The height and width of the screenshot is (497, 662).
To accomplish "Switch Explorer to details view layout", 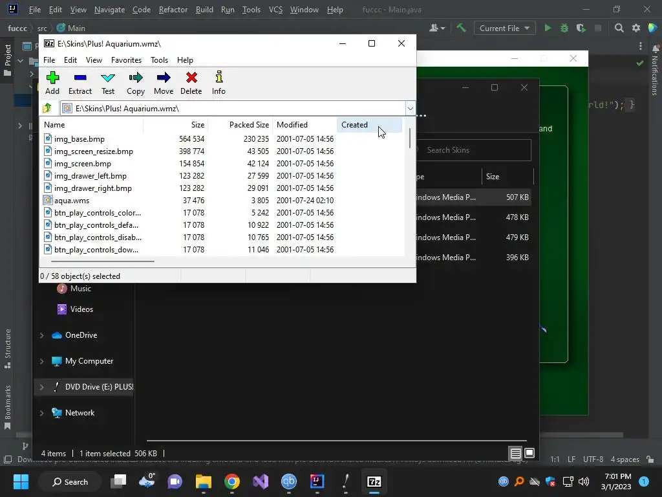I will tap(515, 454).
